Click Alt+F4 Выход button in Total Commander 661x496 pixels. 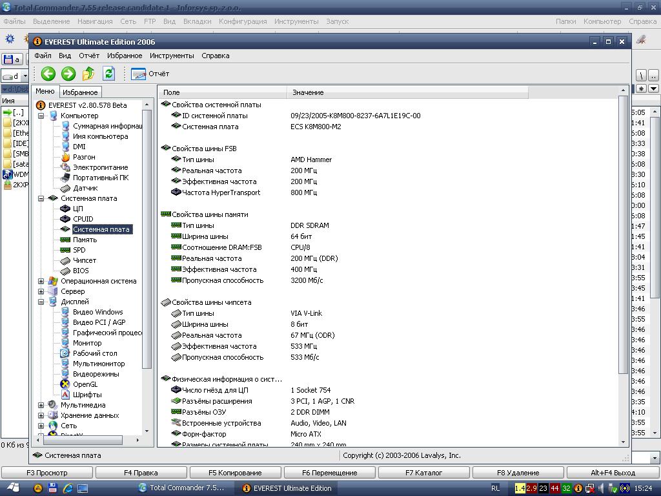pyautogui.click(x=613, y=473)
